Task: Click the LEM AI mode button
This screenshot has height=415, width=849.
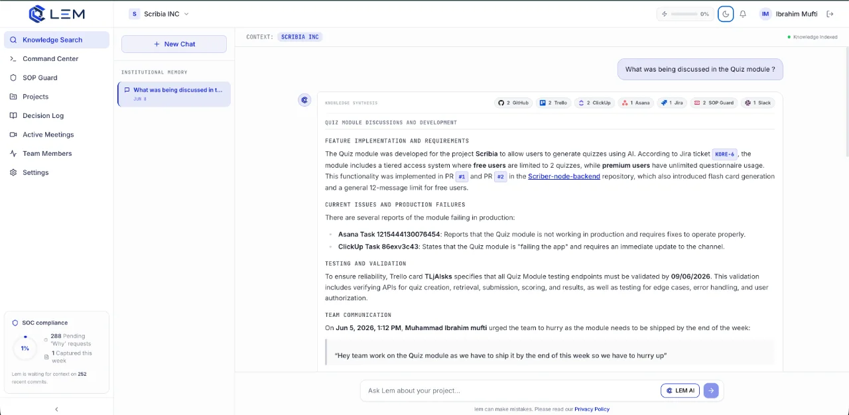Action: point(680,390)
